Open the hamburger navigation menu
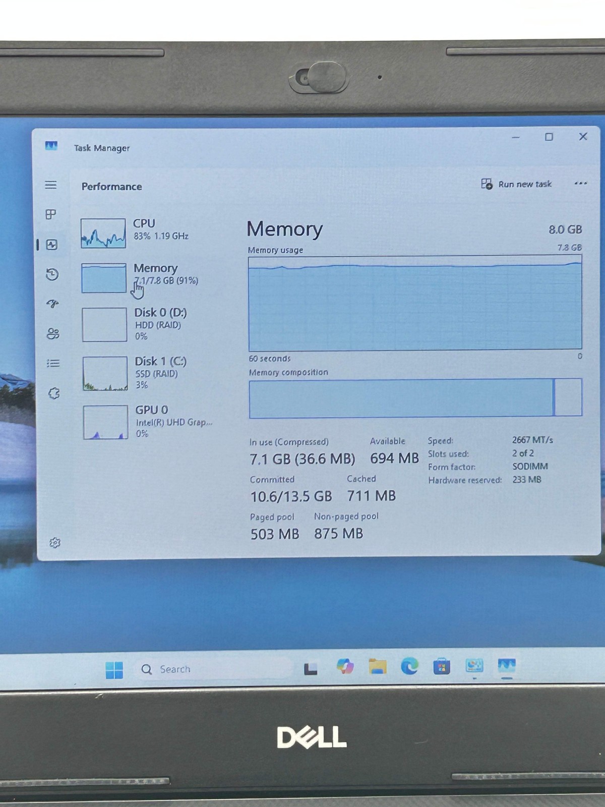Screen dimensions: 605x807 [x=51, y=185]
